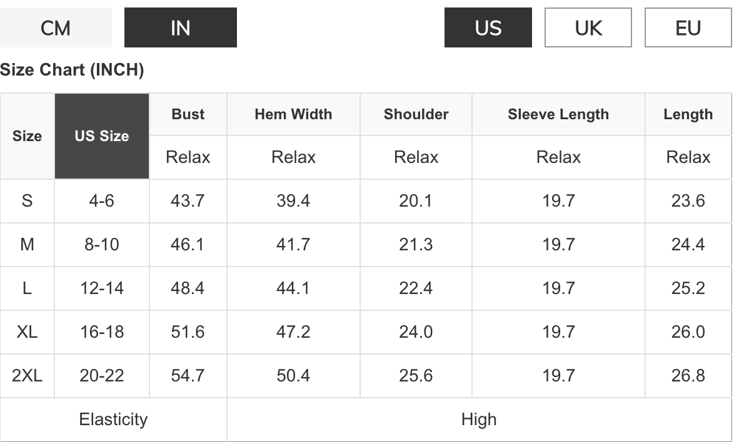754x442 pixels.
Task: Select the M size row label
Action: (28, 245)
